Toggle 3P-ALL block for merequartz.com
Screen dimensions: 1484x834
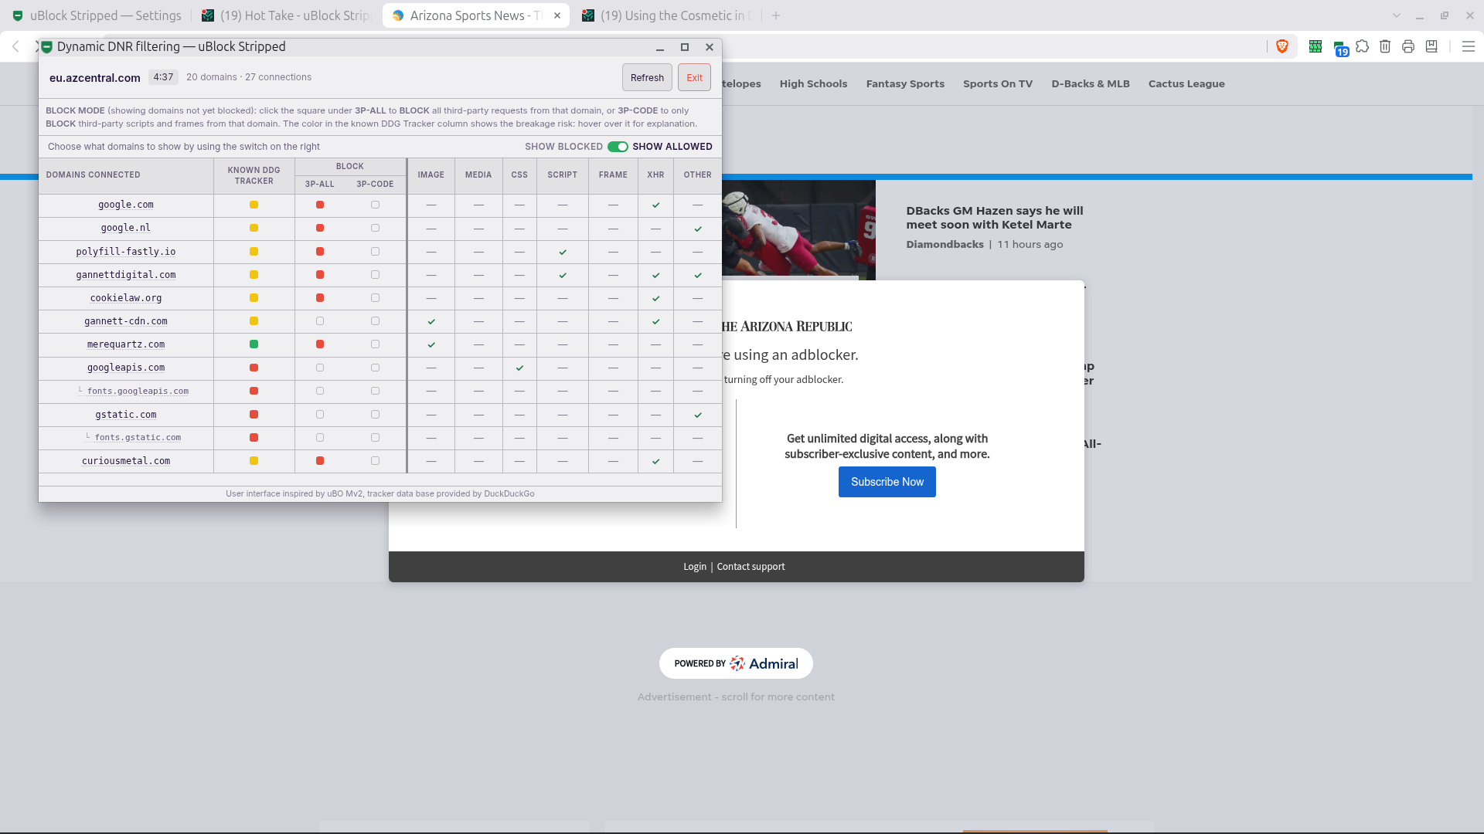tap(320, 344)
